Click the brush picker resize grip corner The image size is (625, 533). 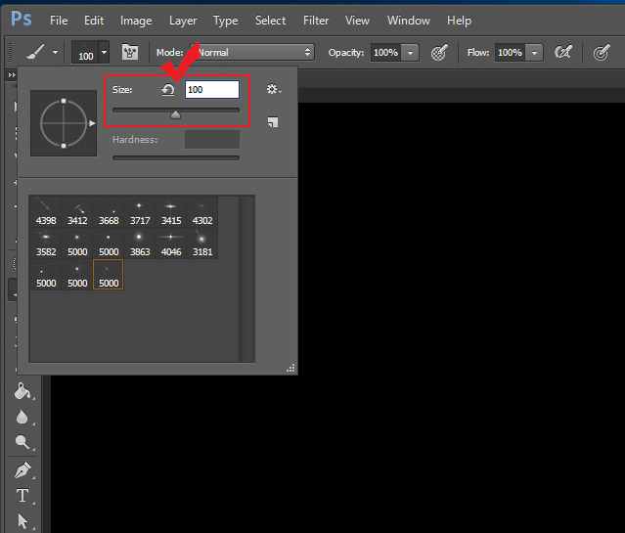(290, 368)
